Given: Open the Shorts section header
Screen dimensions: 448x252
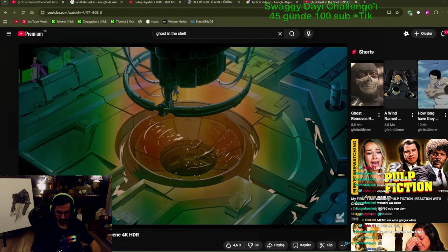Looking at the screenshot, I should pos(363,52).
